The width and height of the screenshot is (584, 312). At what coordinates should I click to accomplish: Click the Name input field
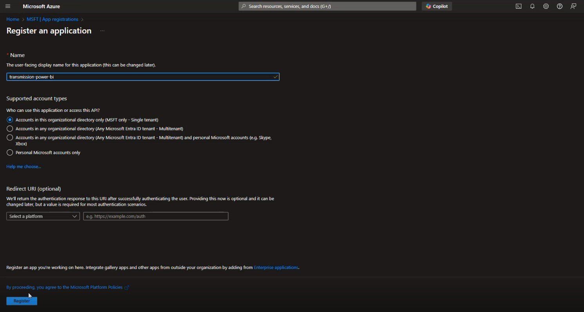[143, 77]
